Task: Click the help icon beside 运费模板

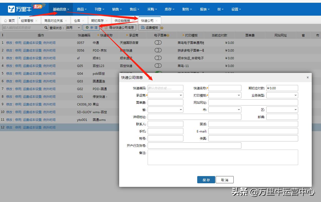Action: 161,27
